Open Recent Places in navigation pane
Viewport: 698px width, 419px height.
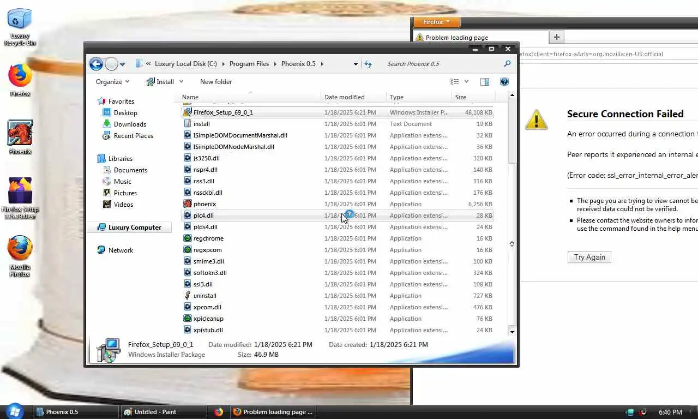134,136
